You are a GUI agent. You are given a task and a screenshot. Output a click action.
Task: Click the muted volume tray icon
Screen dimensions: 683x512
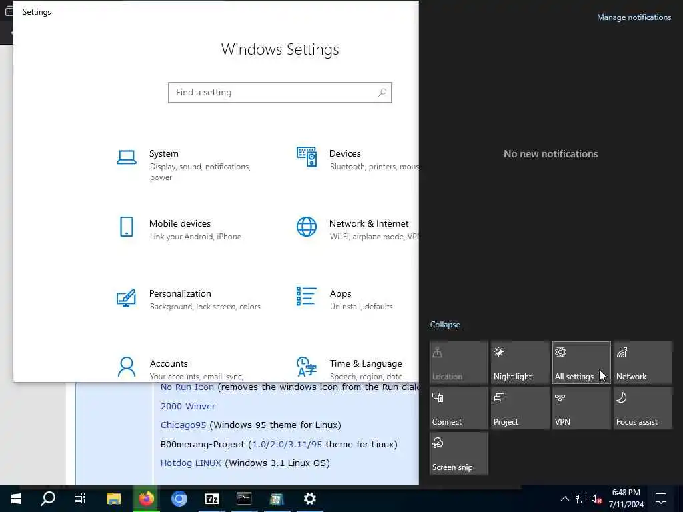pos(596,499)
